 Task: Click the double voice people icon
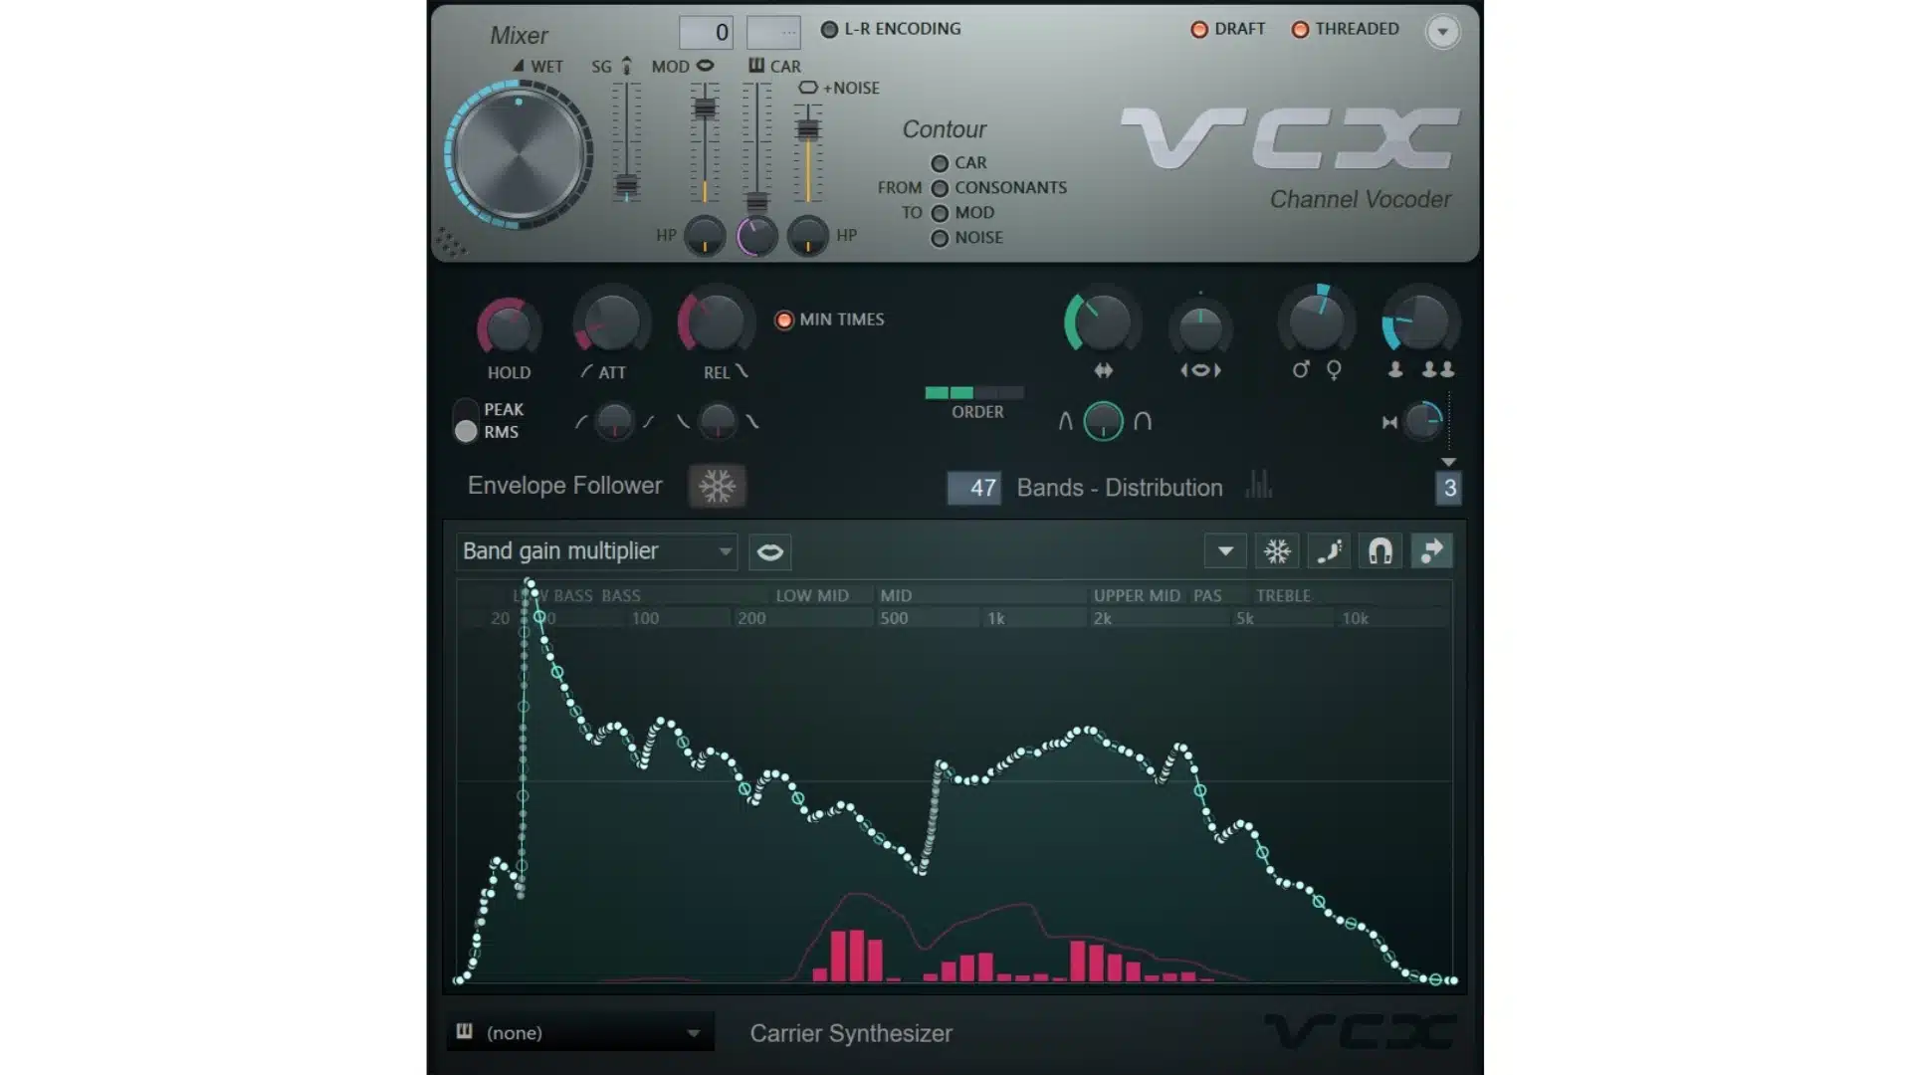[x=1438, y=369]
